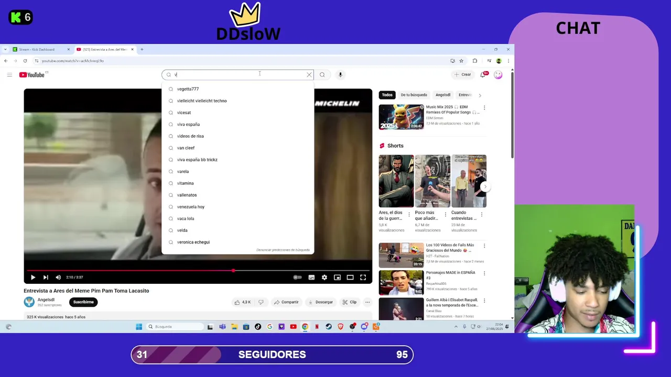Start voice search with the microphone
The width and height of the screenshot is (671, 377).
point(340,75)
